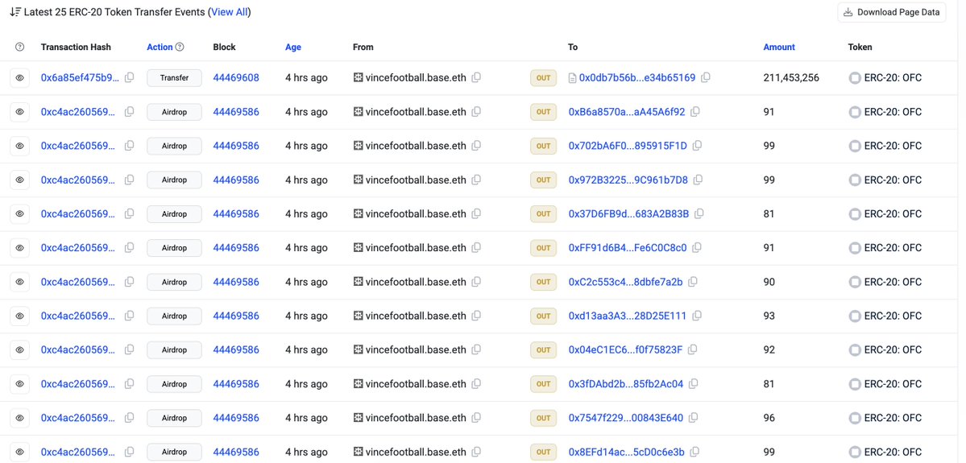Copy transaction hash 0x6a85ef475b9

[x=130, y=77]
